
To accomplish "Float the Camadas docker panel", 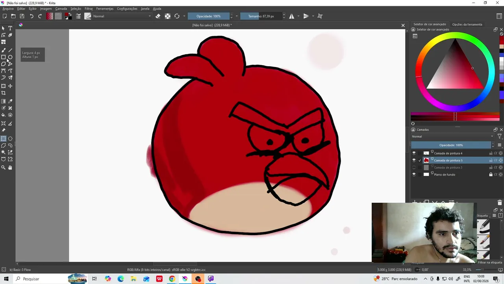I will (495, 129).
